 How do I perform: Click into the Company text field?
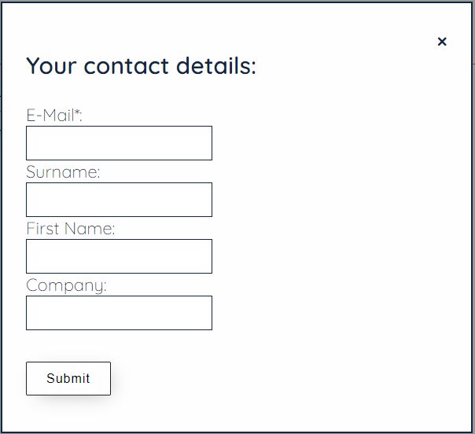click(119, 313)
